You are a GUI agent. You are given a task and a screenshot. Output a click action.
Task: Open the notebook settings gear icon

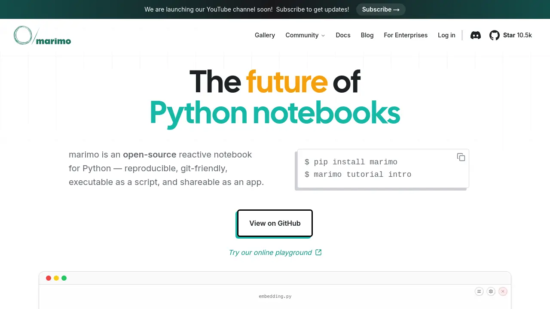point(491,291)
